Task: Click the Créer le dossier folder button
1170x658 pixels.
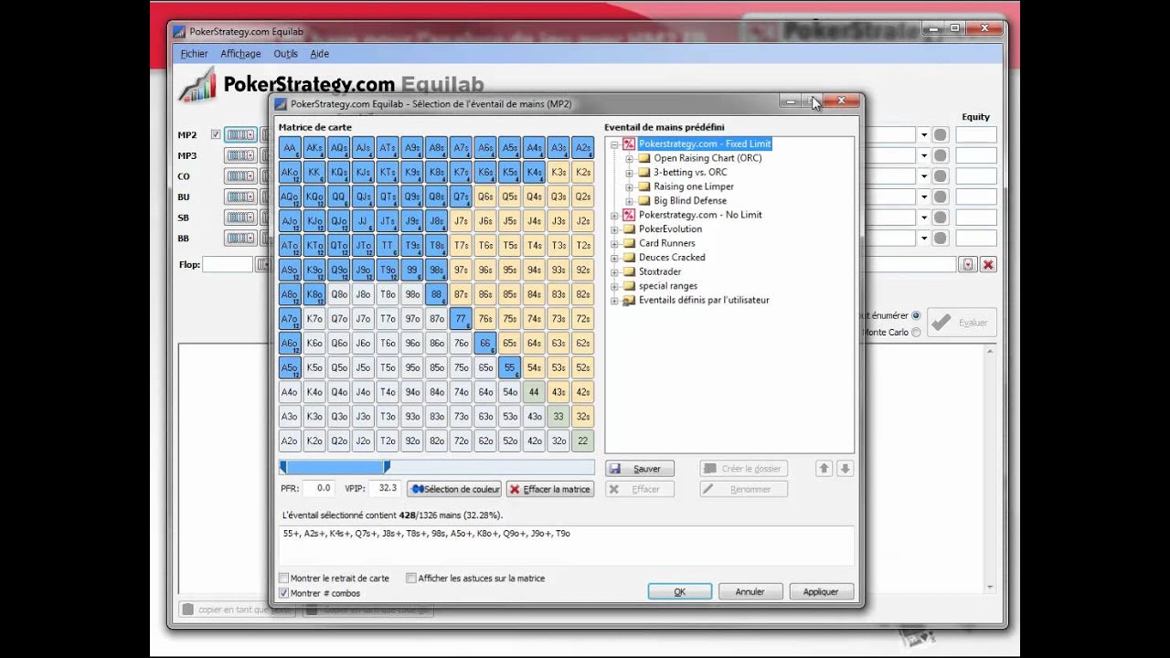Action: [x=743, y=469]
